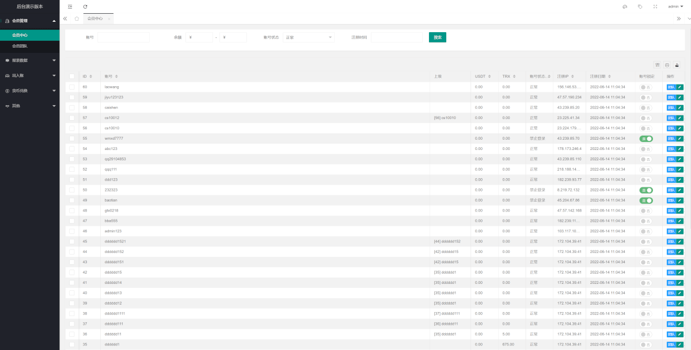Viewport: 691px width, 350px height.
Task: Click the refresh icon in top bar
Action: tap(85, 7)
